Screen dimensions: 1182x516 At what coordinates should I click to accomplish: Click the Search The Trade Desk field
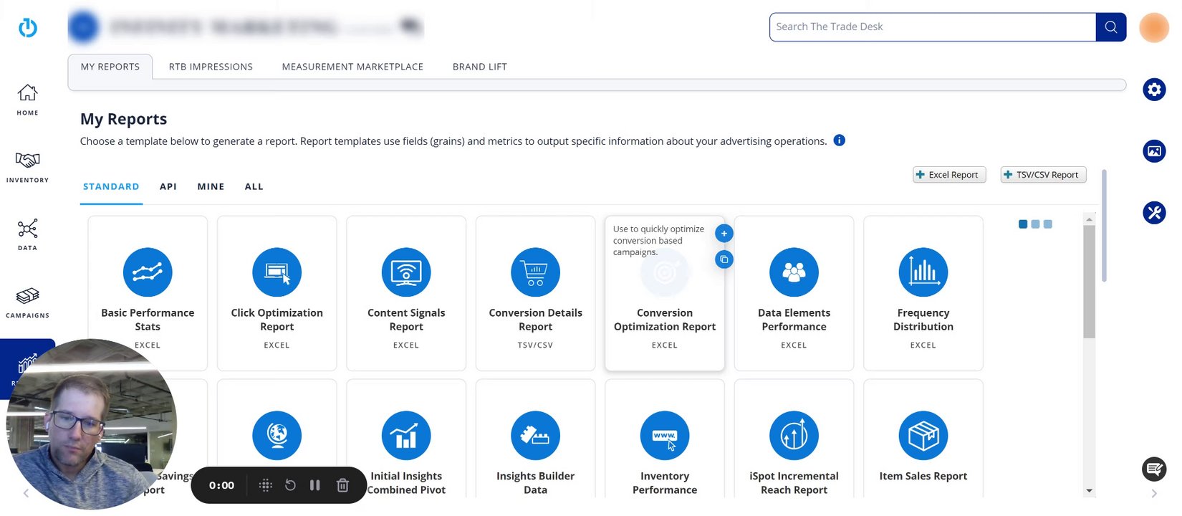(x=932, y=27)
